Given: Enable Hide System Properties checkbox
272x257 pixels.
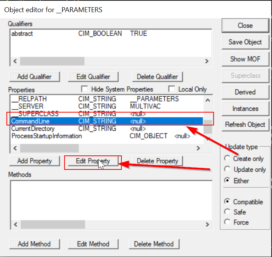Looking at the screenshot, I should pos(85,89).
